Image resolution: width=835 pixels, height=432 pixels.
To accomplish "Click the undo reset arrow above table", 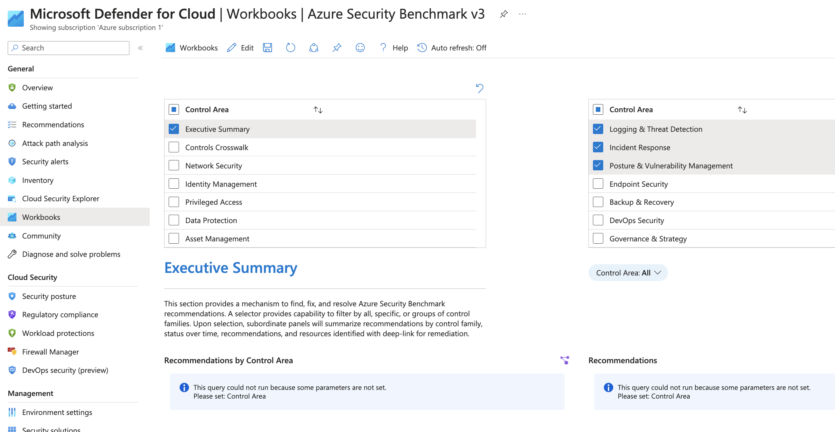I will point(479,88).
